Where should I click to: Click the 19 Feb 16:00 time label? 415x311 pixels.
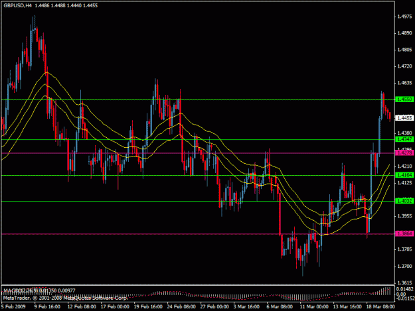(148, 306)
